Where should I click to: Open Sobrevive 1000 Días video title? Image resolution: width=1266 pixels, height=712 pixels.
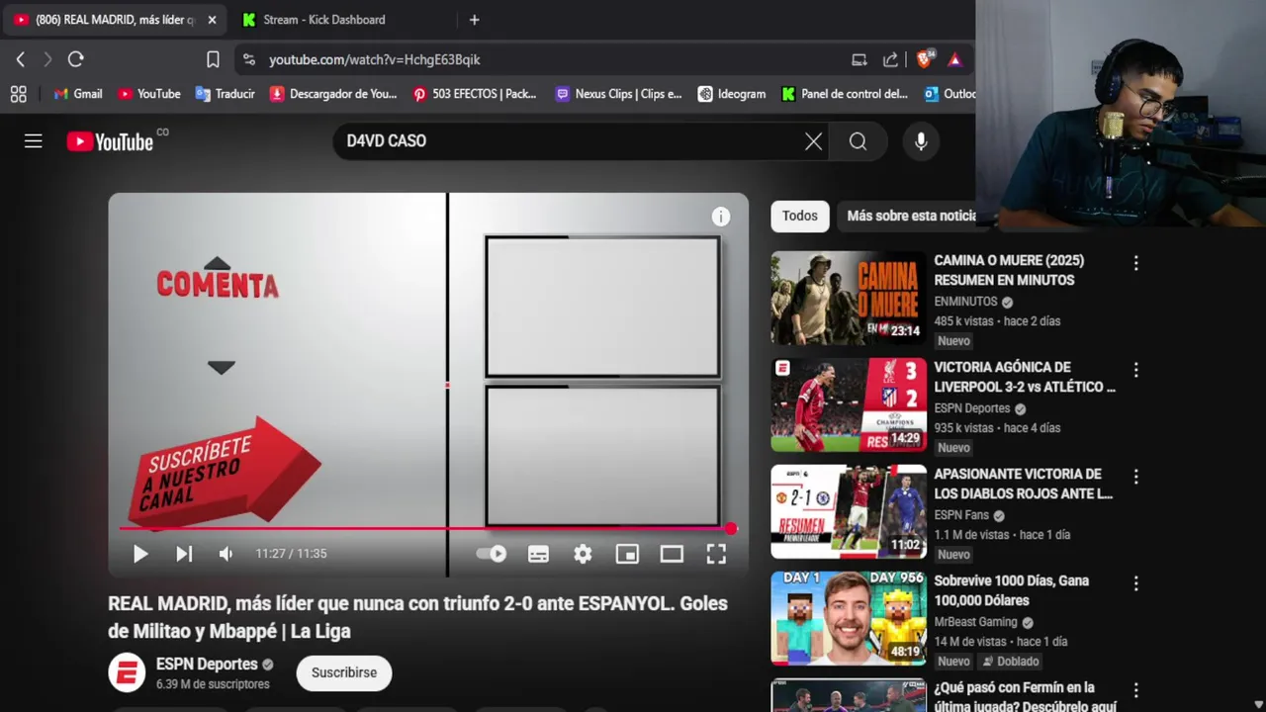click(x=1011, y=590)
